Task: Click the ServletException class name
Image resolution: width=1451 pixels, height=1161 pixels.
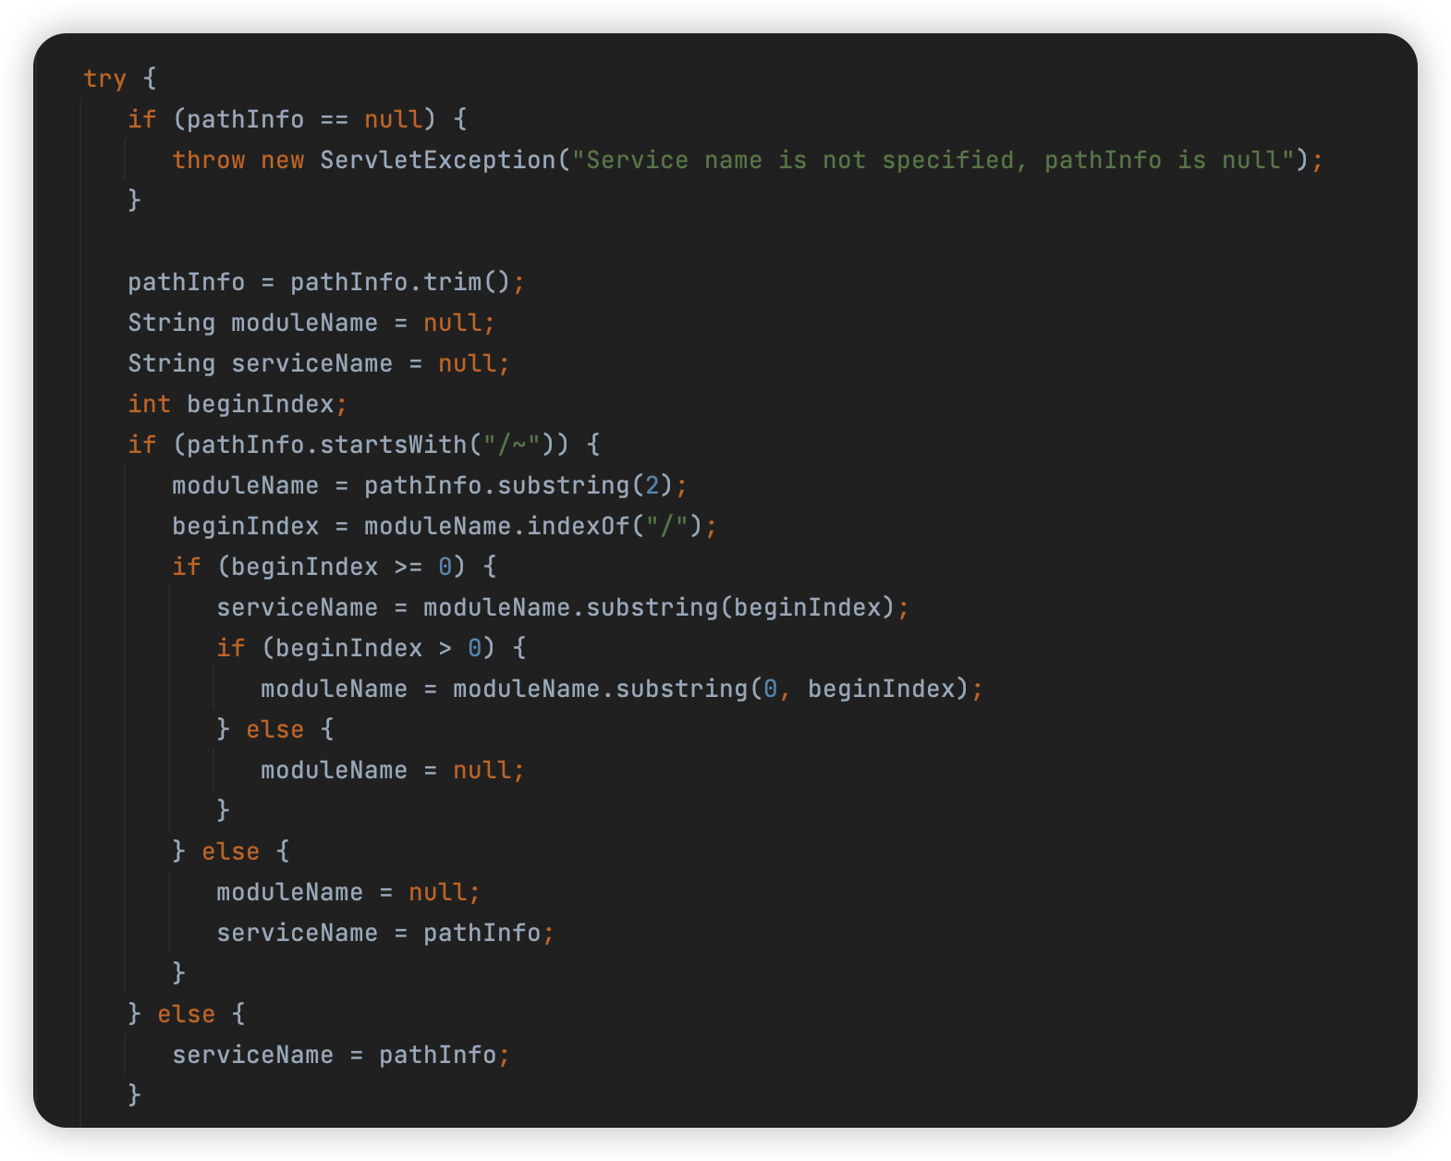Action: 438,160
